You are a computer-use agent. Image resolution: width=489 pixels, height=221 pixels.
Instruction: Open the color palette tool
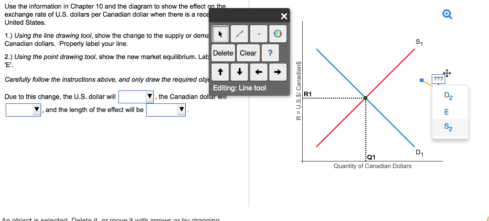(x=277, y=35)
